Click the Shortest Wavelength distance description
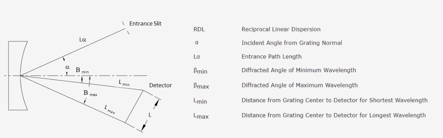This screenshot has height=138, width=443. click(x=334, y=100)
